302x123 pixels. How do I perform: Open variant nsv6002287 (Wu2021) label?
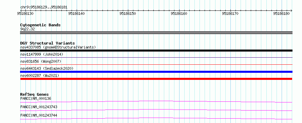(x=40, y=75)
